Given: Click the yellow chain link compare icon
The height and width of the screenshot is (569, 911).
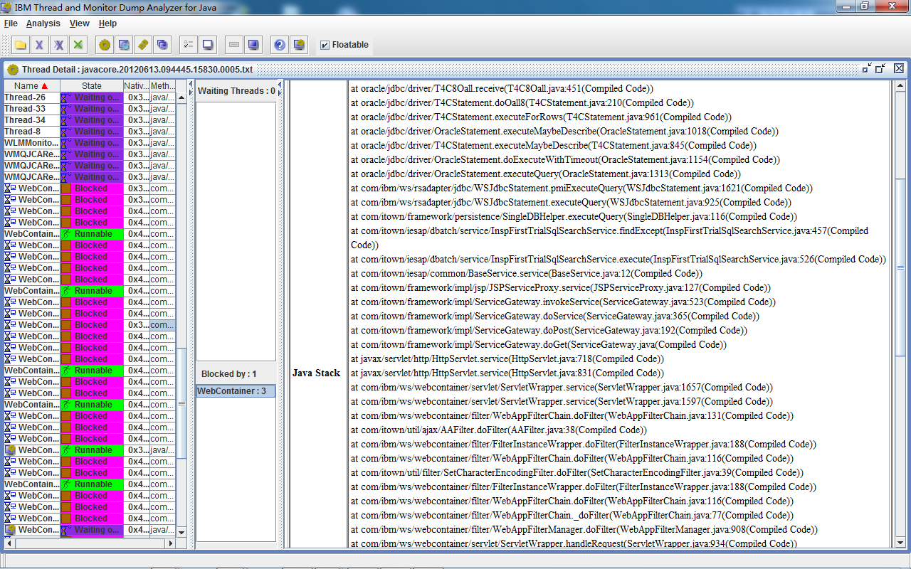Looking at the screenshot, I should [x=143, y=45].
